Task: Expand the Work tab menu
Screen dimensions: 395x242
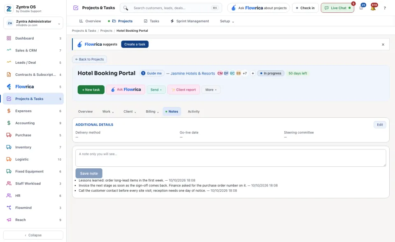Action: [108, 112]
